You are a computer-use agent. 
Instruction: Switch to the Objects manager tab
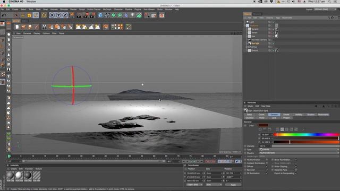coord(247,14)
